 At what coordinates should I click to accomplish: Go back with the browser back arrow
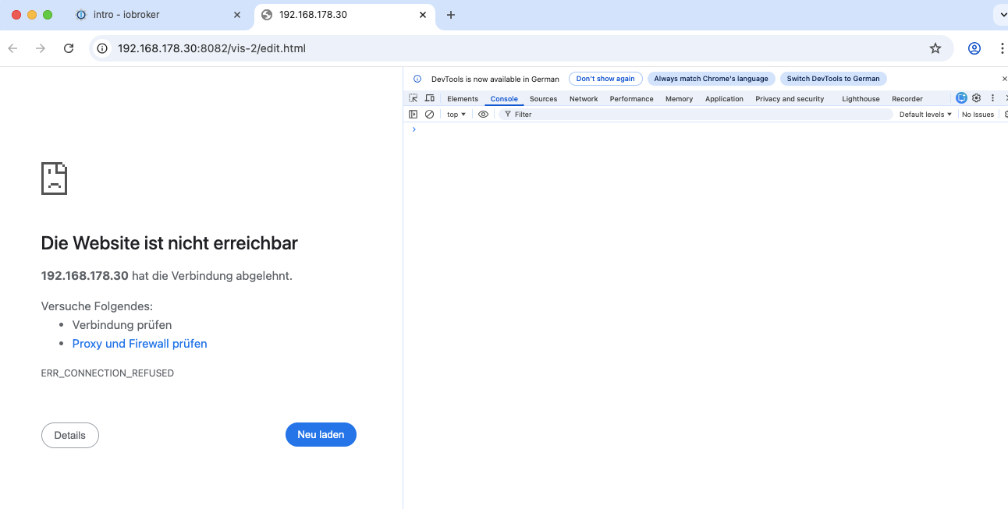point(12,48)
